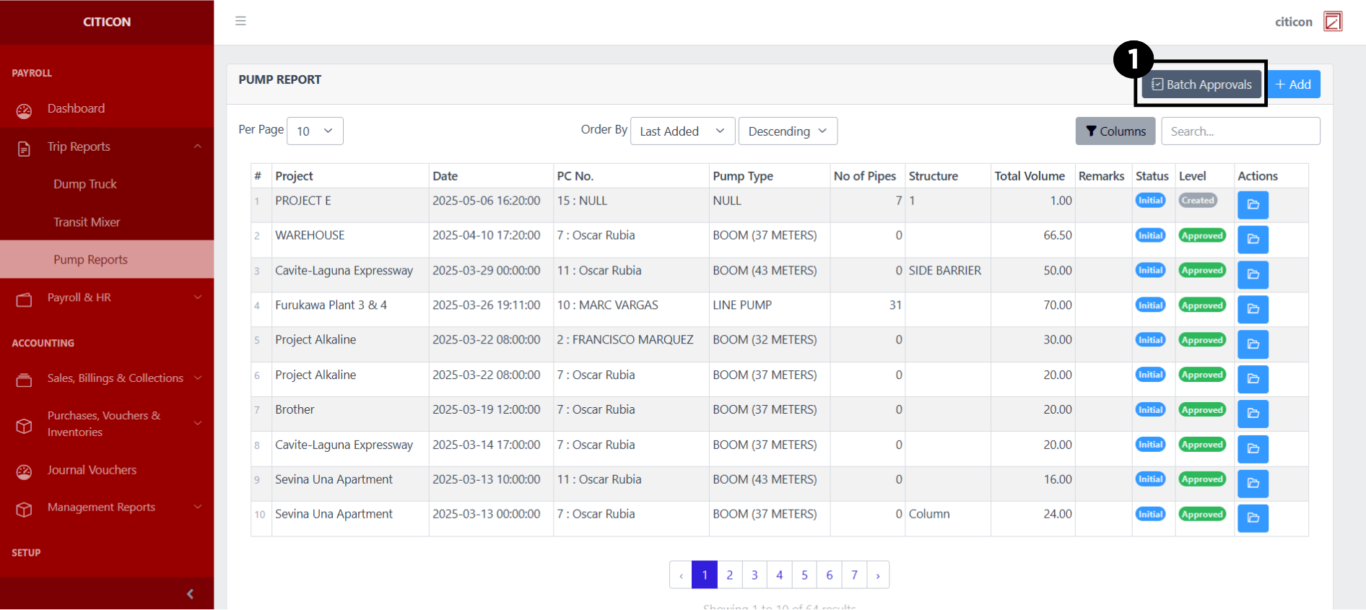Open folder action for Furukawa Plant row

(1253, 309)
